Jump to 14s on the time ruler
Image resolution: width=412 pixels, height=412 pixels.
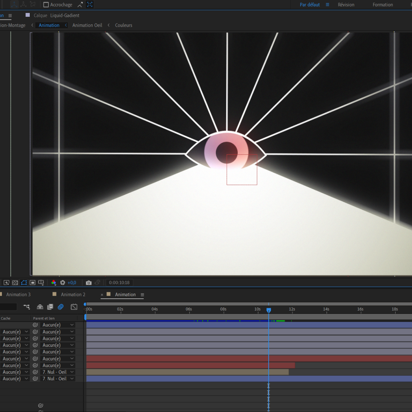[326, 309]
